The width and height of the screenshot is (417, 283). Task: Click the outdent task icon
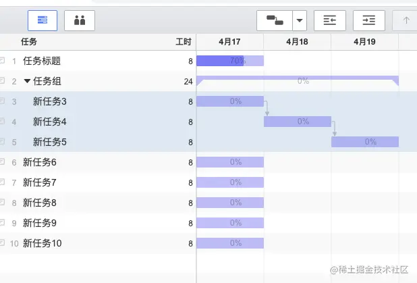click(330, 20)
